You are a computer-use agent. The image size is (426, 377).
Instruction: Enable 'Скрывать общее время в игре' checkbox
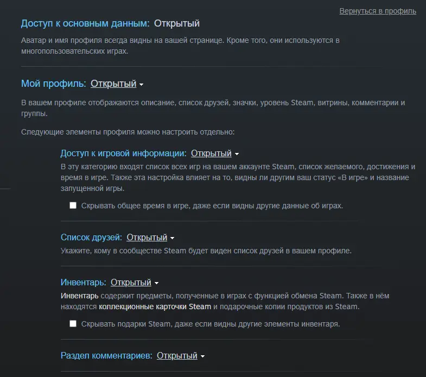click(73, 206)
